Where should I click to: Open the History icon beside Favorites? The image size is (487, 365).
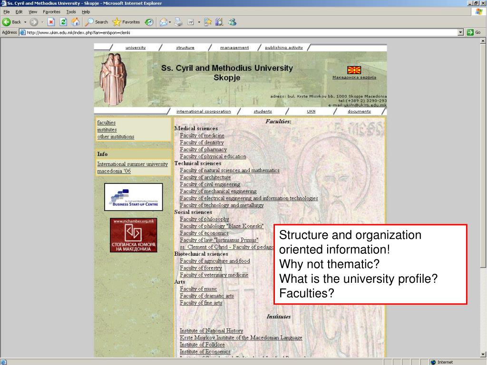coord(149,22)
